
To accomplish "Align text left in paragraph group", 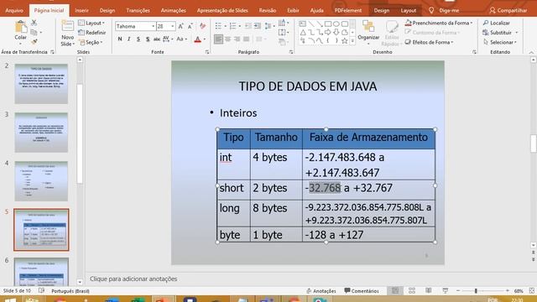I will [218, 39].
